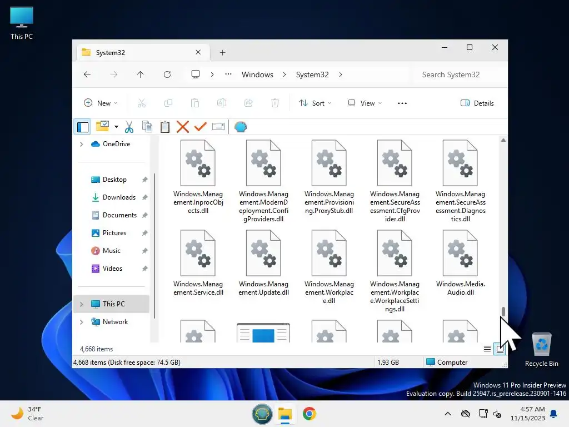The image size is (569, 427).
Task: Click the grayed Paste icon in command bar
Action: (x=195, y=103)
